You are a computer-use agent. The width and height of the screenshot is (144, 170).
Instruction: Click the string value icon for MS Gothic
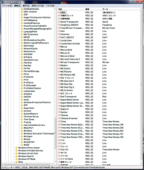click(59, 68)
